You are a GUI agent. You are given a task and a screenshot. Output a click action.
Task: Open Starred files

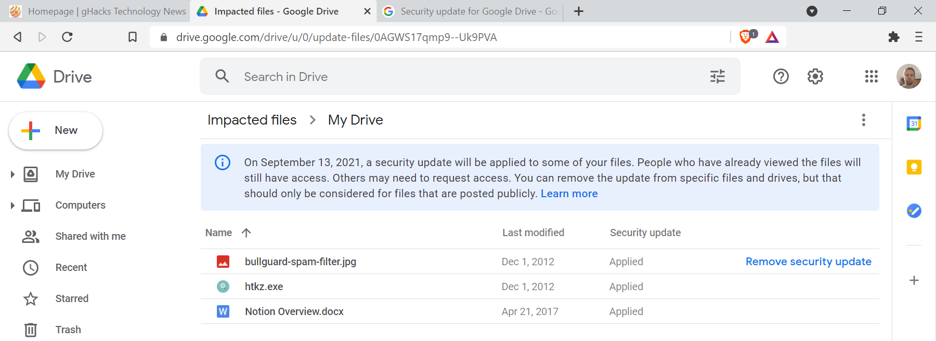(72, 298)
